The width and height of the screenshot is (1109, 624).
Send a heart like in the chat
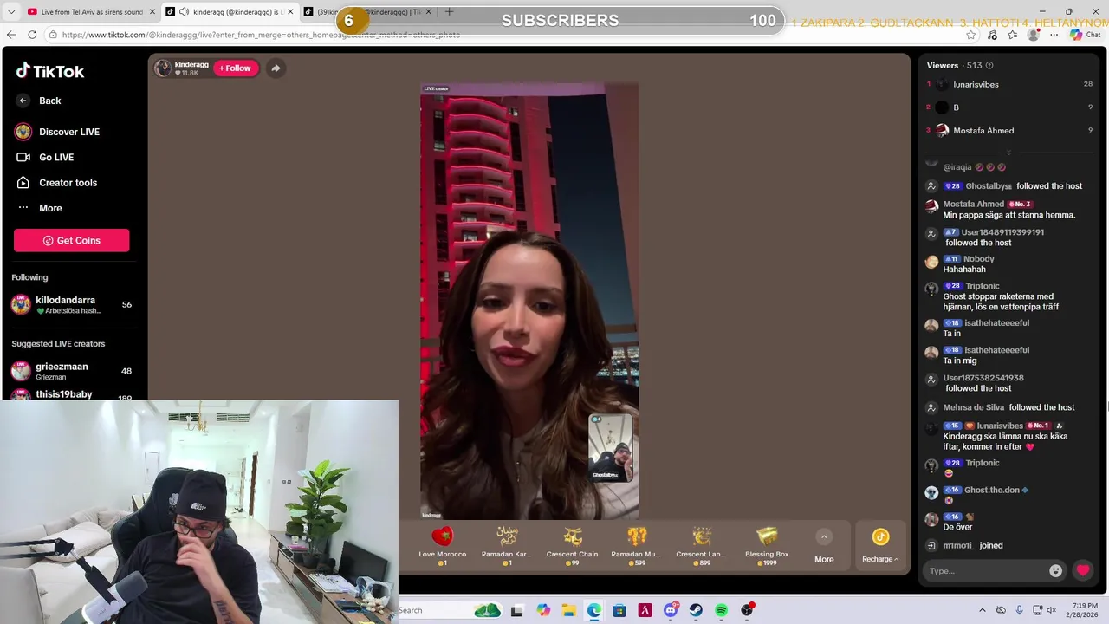pos(1083,570)
